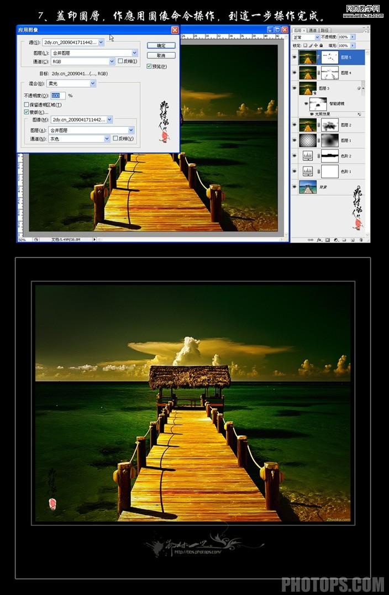Click the create new layer icon
This screenshot has width=389, height=595.
click(x=353, y=240)
